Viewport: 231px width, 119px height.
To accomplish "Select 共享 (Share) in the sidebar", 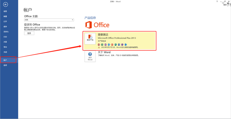I will (5, 42).
